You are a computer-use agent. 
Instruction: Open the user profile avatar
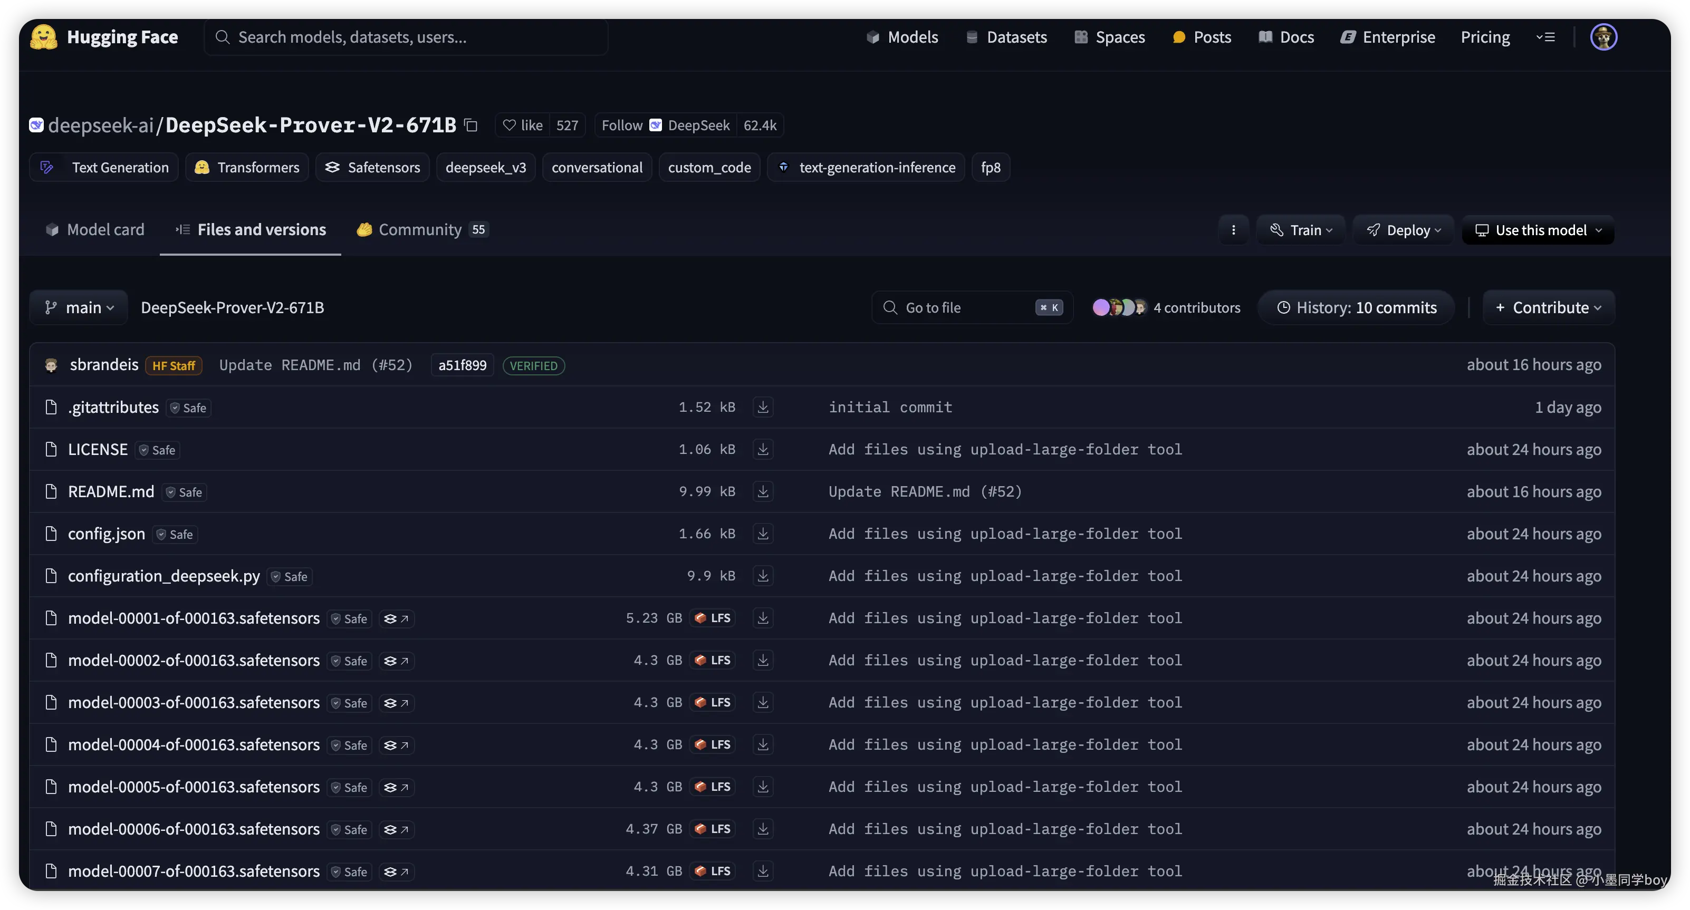pos(1603,37)
